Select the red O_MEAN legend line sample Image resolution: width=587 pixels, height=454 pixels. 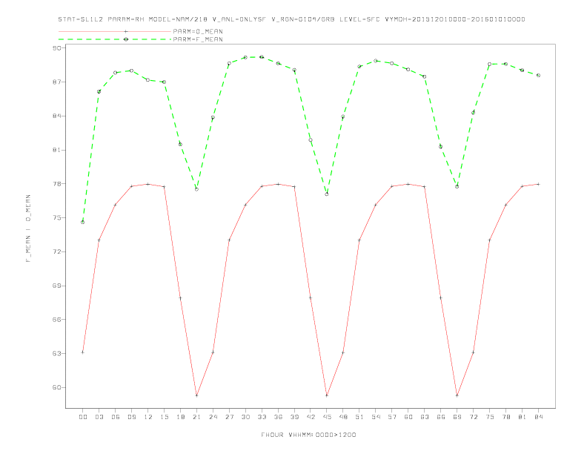[115, 31]
